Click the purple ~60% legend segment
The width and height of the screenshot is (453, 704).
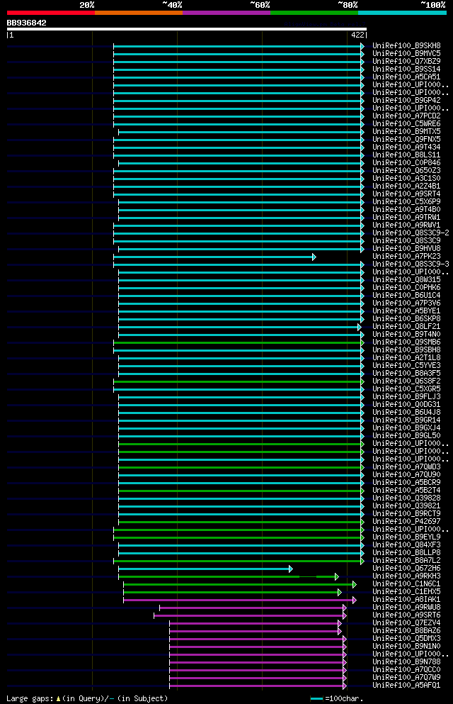click(x=226, y=13)
